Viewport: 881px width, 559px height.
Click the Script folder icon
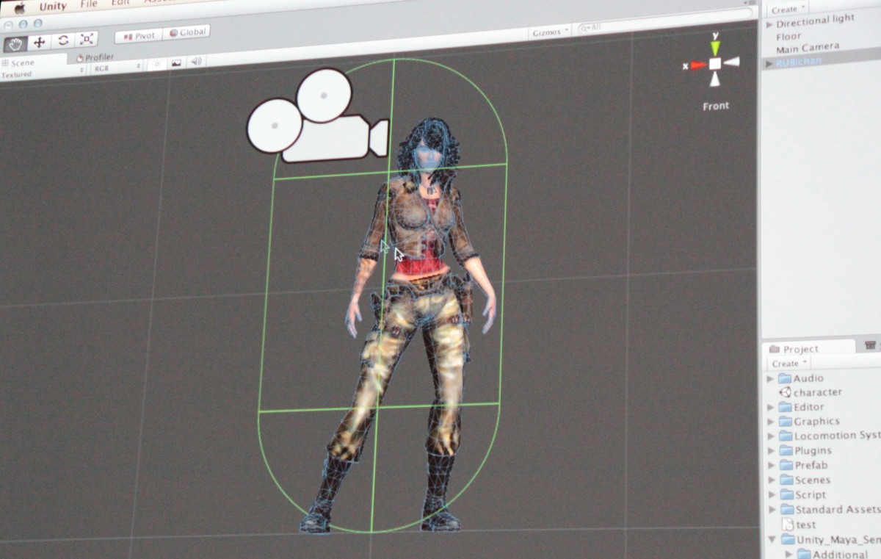(x=786, y=495)
